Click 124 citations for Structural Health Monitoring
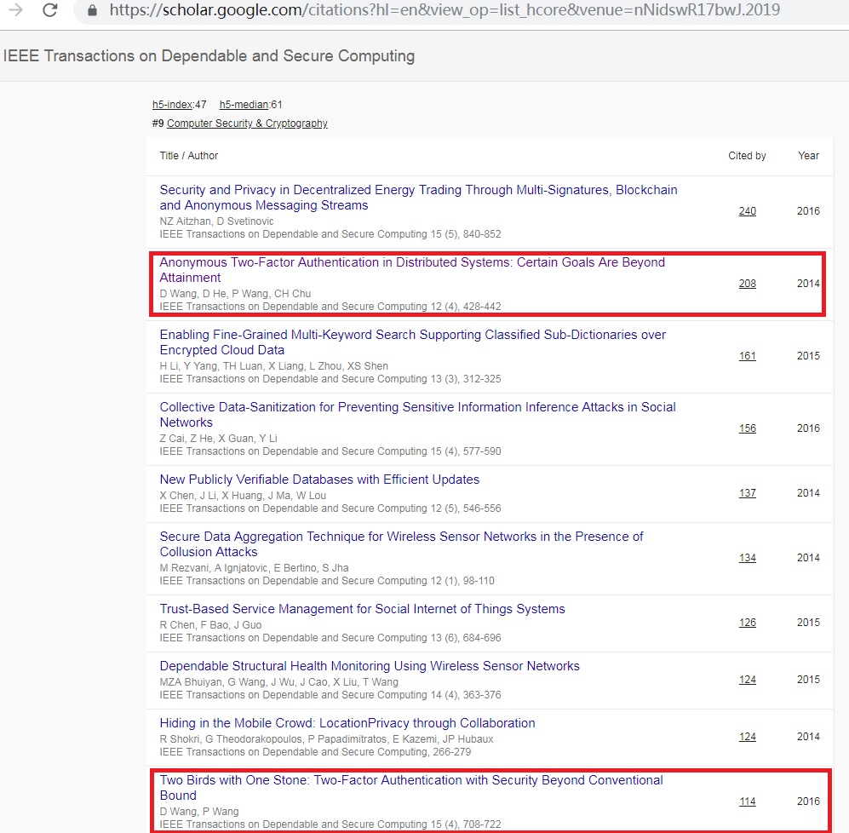Screen dimensions: 849x833 pos(747,680)
